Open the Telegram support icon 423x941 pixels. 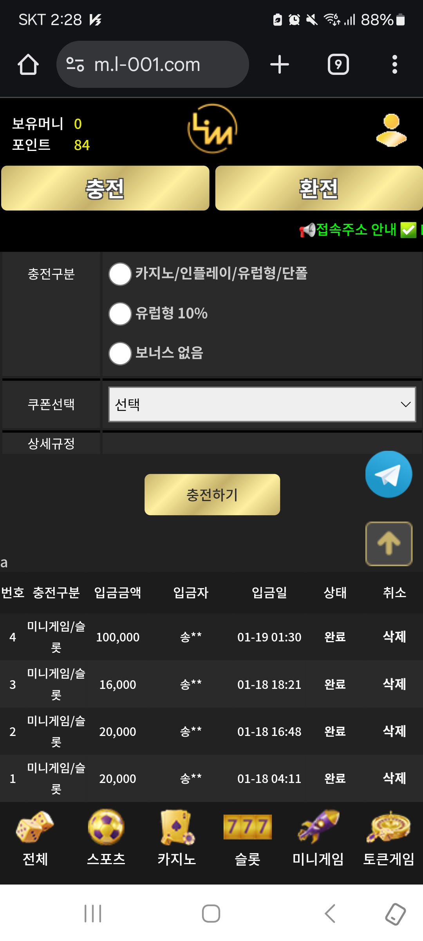[389, 474]
